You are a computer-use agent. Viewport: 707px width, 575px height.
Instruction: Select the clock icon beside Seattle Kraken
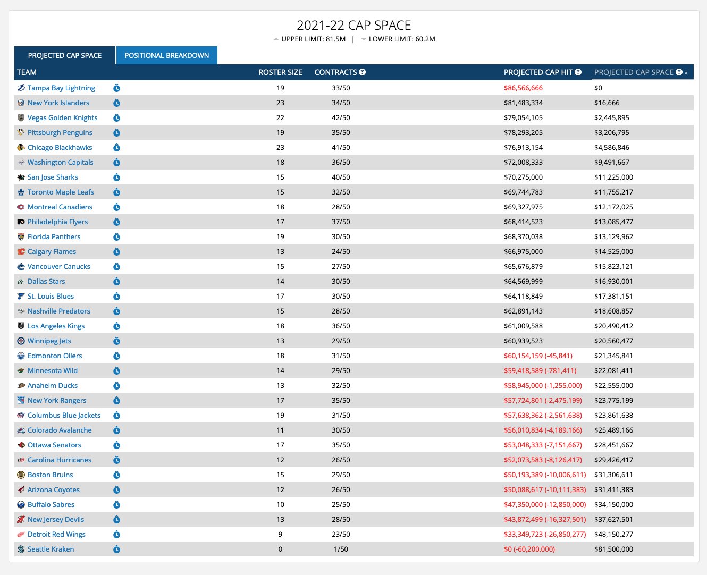click(x=116, y=549)
